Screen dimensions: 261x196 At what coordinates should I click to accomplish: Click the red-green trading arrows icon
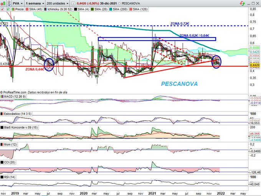click(242, 3)
